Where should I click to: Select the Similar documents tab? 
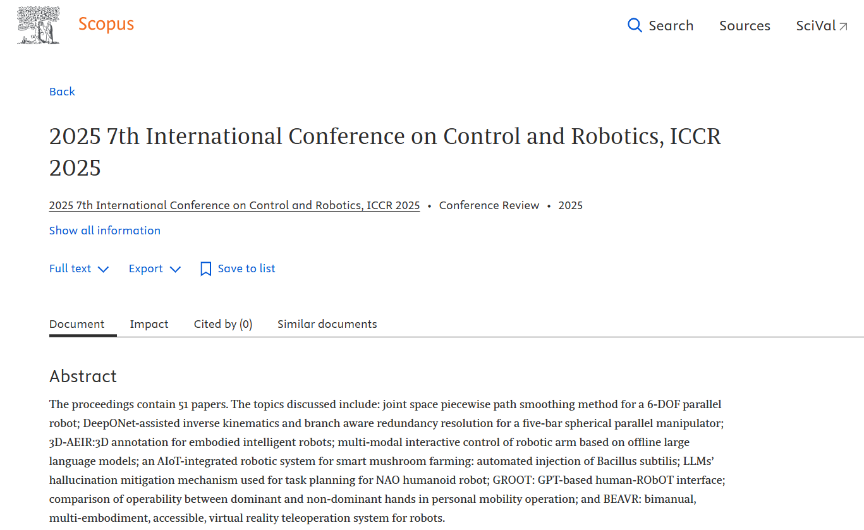click(x=327, y=324)
